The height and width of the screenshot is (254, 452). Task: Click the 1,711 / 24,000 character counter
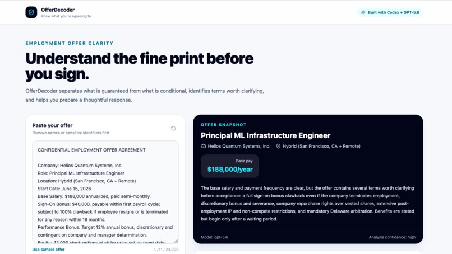pyautogui.click(x=166, y=250)
